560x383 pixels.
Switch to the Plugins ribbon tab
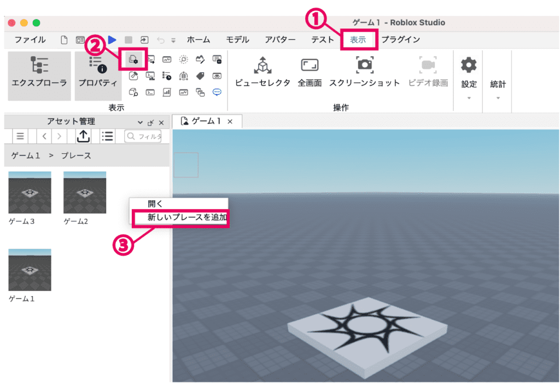(400, 39)
